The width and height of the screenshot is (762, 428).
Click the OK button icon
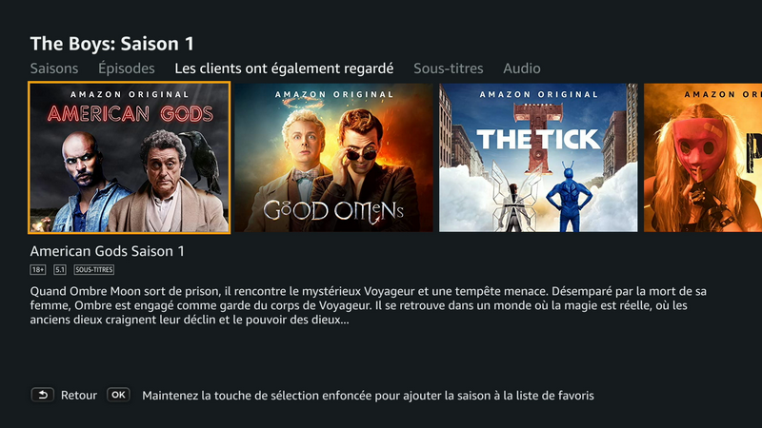pos(118,395)
